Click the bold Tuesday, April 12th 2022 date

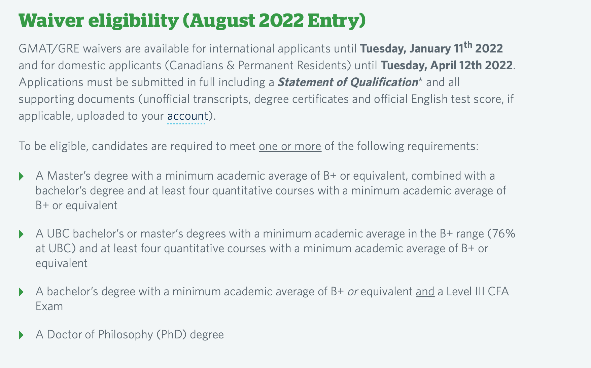pyautogui.click(x=447, y=65)
